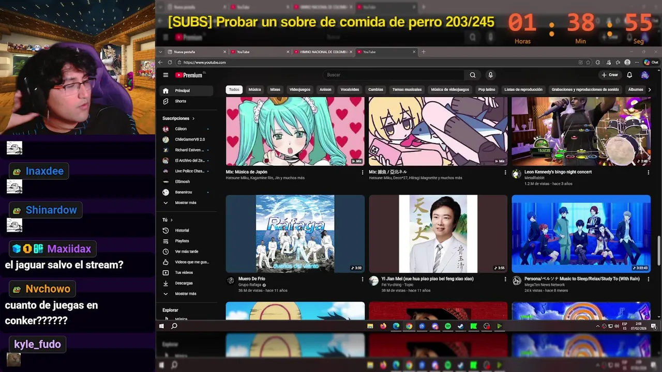Image resolution: width=662 pixels, height=372 pixels.
Task: Click browser back arrow
Action: [160, 63]
